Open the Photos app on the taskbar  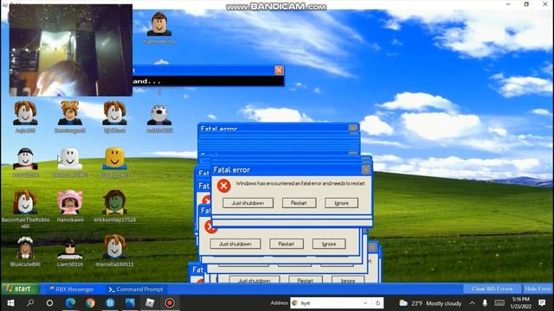pos(130,303)
